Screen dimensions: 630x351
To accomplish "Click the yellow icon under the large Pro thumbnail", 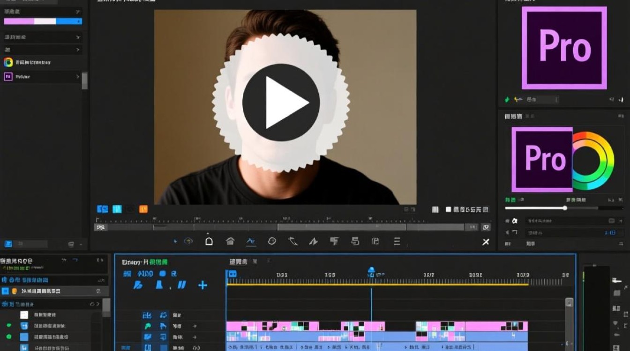I will tap(518, 100).
